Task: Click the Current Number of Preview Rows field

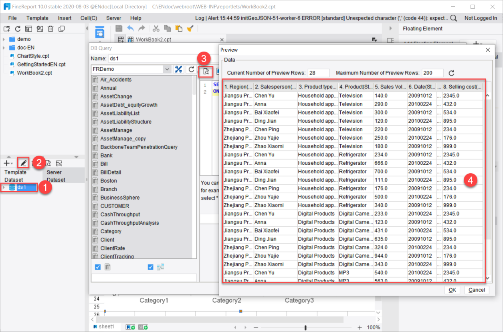Action: (319, 73)
